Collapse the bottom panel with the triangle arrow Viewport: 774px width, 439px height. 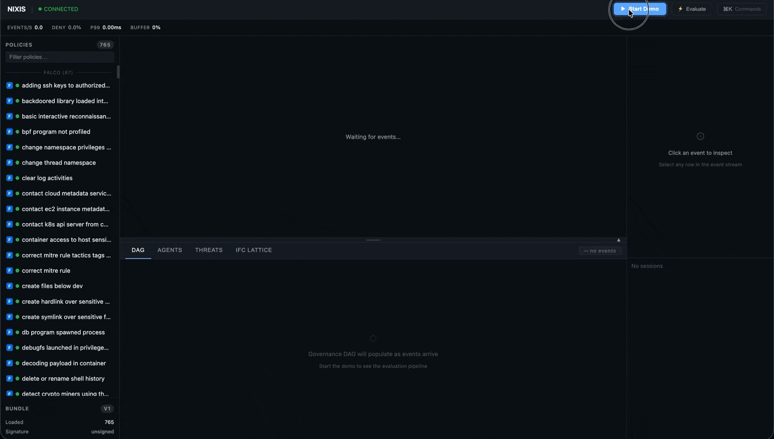coord(618,239)
